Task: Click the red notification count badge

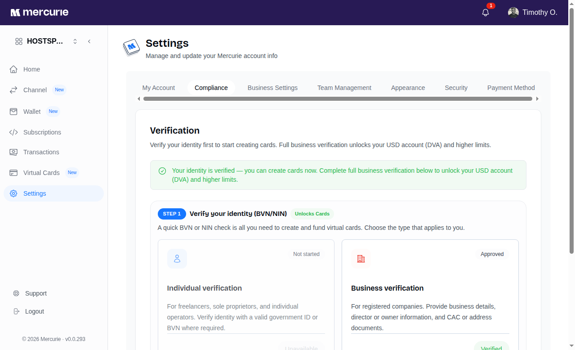Action: [x=491, y=6]
